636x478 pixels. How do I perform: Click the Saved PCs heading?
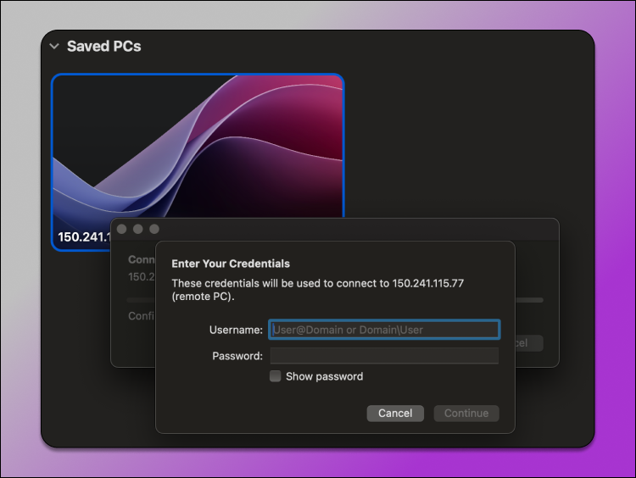pos(103,47)
